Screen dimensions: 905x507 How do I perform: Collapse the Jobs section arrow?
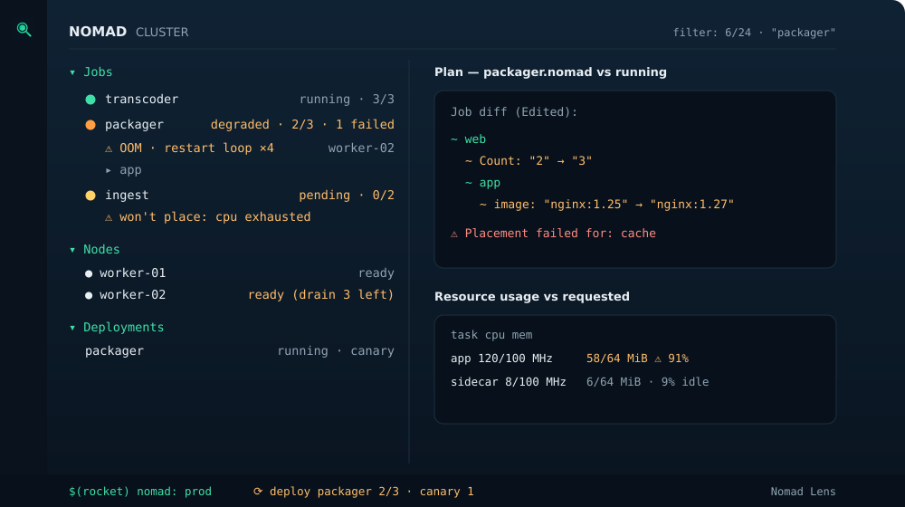[72, 72]
